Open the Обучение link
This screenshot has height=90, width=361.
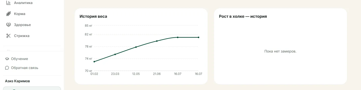20,59
